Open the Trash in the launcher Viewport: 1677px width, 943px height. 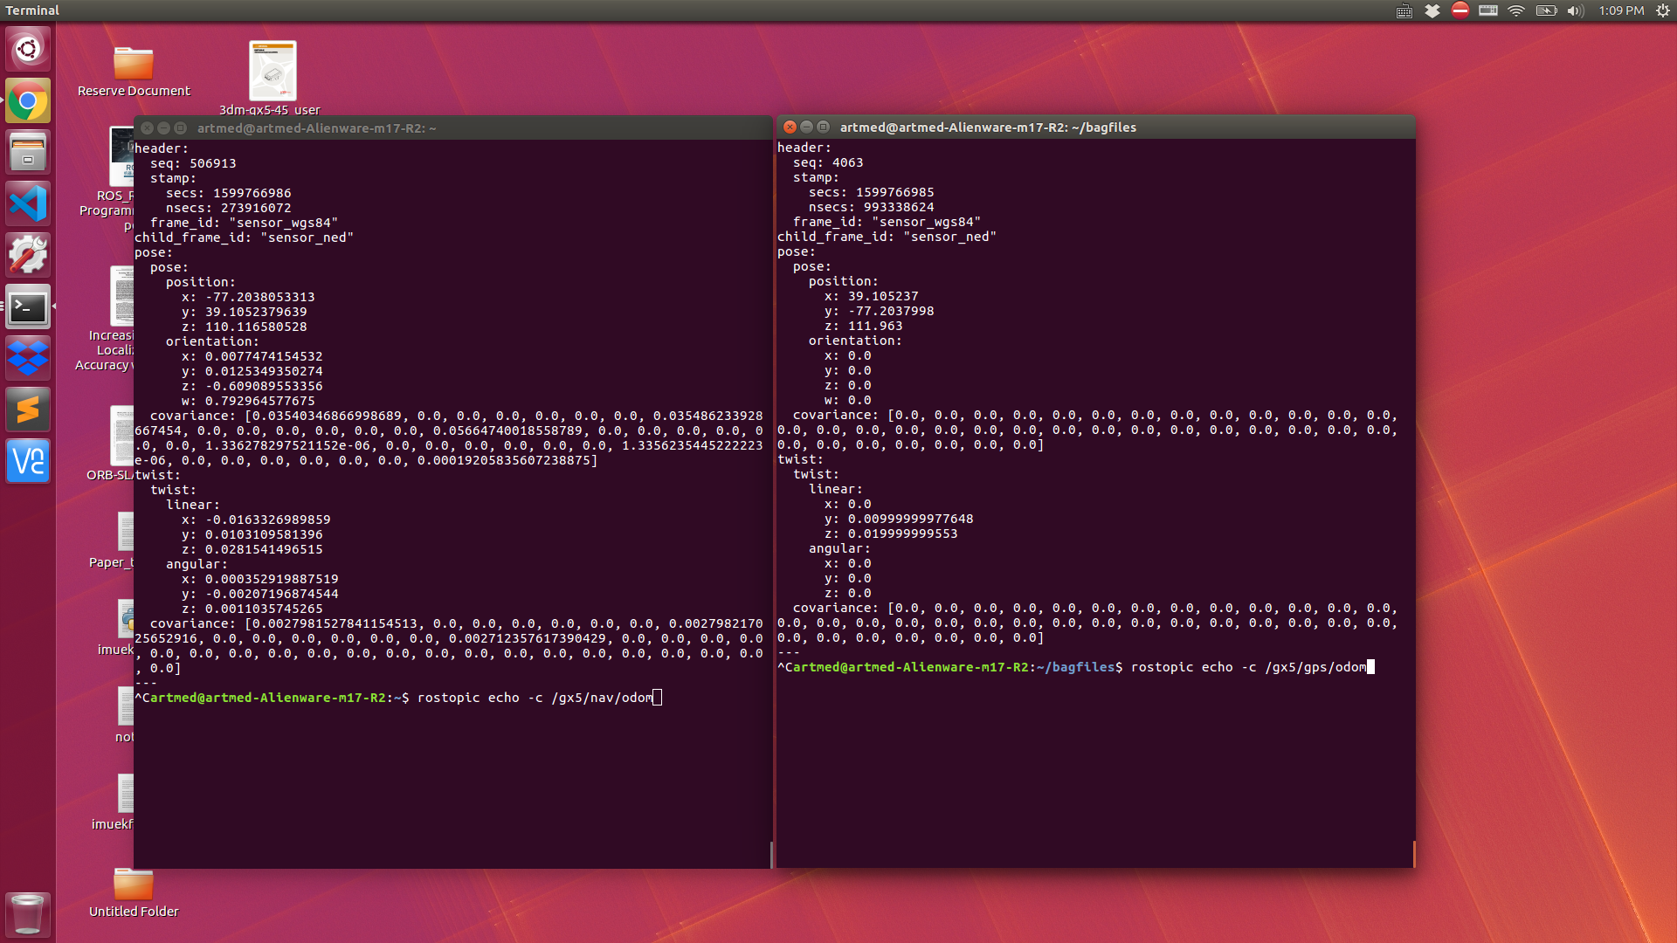click(28, 914)
